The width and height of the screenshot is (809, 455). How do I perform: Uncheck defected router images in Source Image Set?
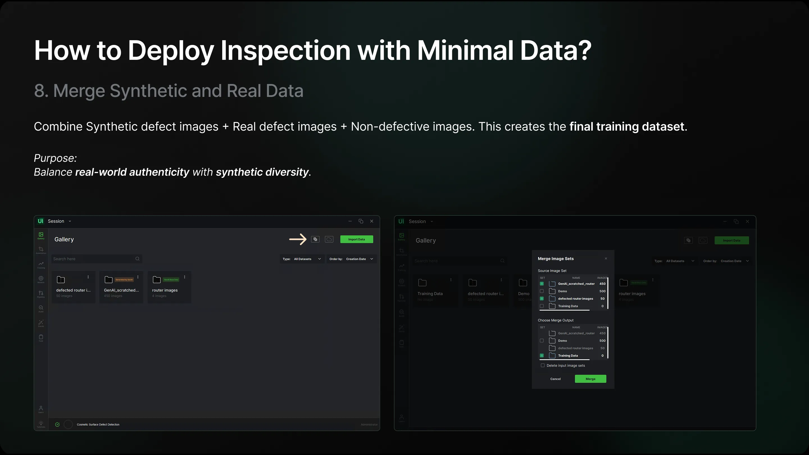pos(542,299)
